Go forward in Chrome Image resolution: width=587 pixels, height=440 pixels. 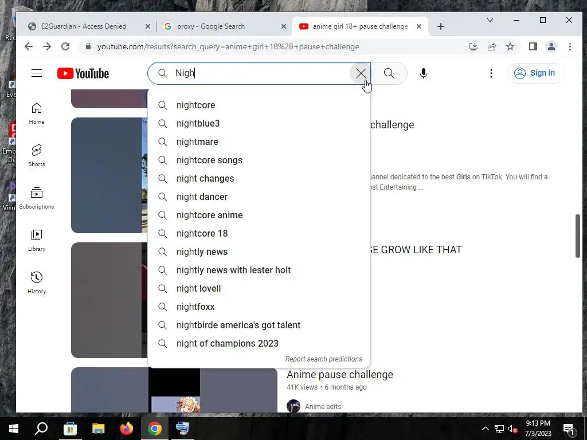[x=47, y=46]
